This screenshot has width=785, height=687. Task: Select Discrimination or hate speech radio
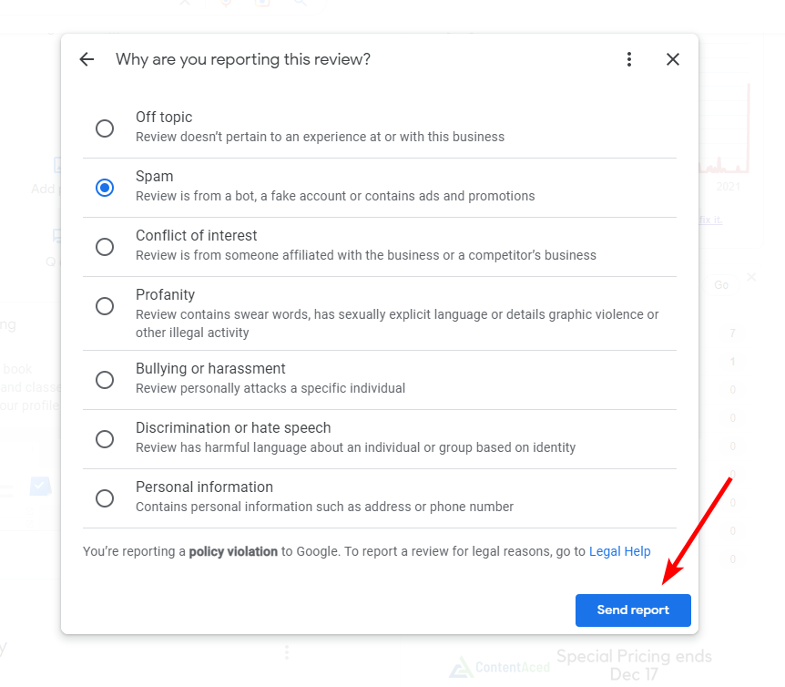click(x=105, y=438)
